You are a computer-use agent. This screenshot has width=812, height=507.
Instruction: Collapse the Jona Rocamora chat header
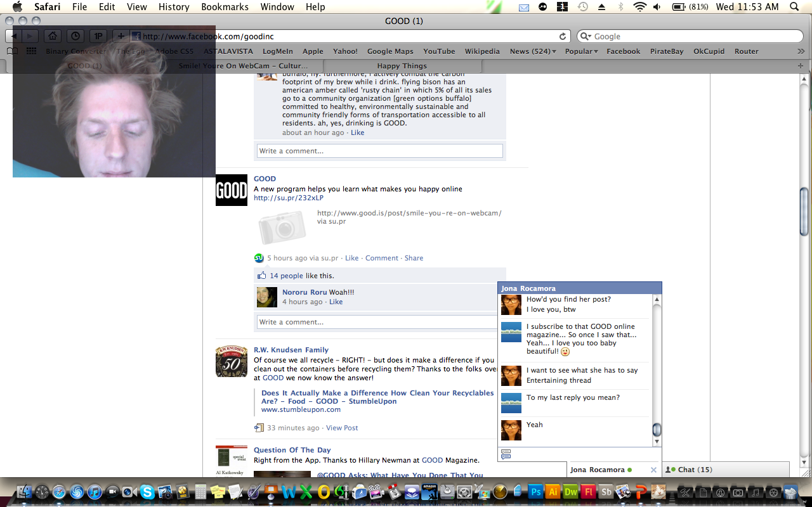tap(579, 288)
